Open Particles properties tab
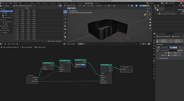Image resolution: width=184 pixels, height=101 pixels. click(154, 64)
